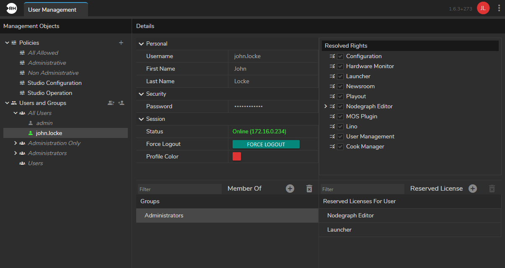The width and height of the screenshot is (505, 268).
Task: Collapse the Policies tree section
Action: click(7, 43)
